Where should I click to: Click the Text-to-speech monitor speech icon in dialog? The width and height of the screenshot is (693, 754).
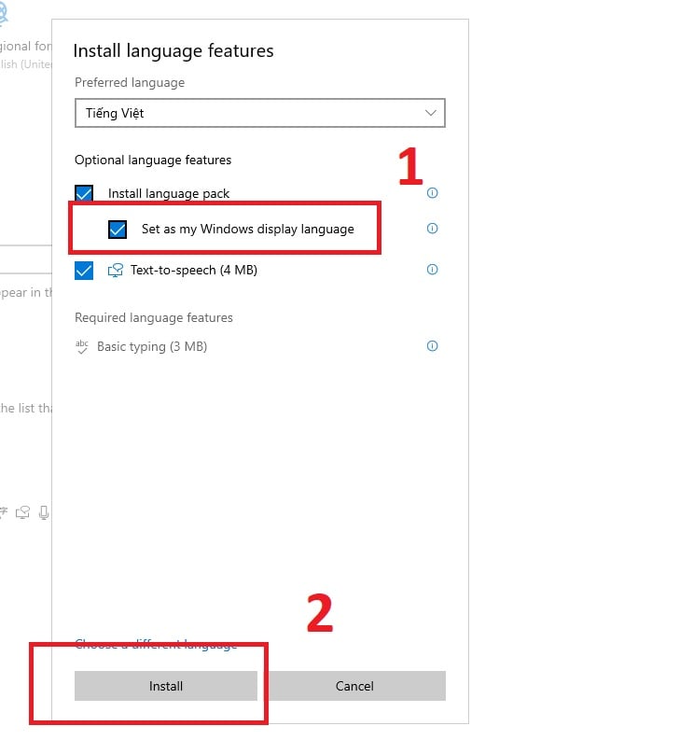(116, 271)
